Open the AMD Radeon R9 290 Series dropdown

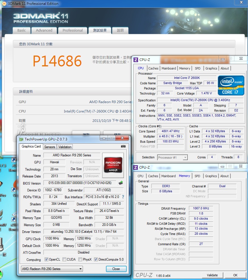pyautogui.click(x=52, y=269)
